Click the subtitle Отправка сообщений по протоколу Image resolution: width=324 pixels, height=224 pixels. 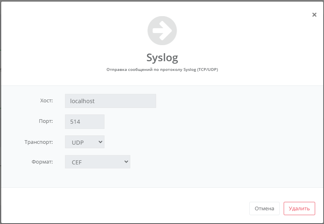(144, 69)
